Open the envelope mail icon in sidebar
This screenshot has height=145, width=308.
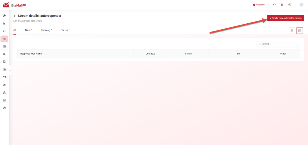[x=4, y=77]
